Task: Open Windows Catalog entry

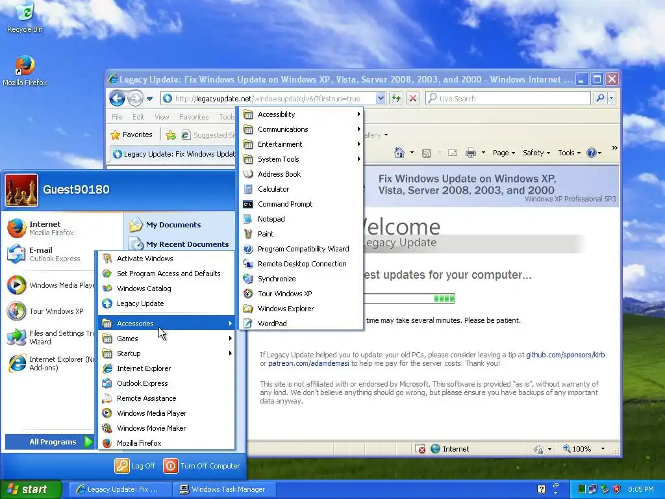Action: pyautogui.click(x=167, y=288)
